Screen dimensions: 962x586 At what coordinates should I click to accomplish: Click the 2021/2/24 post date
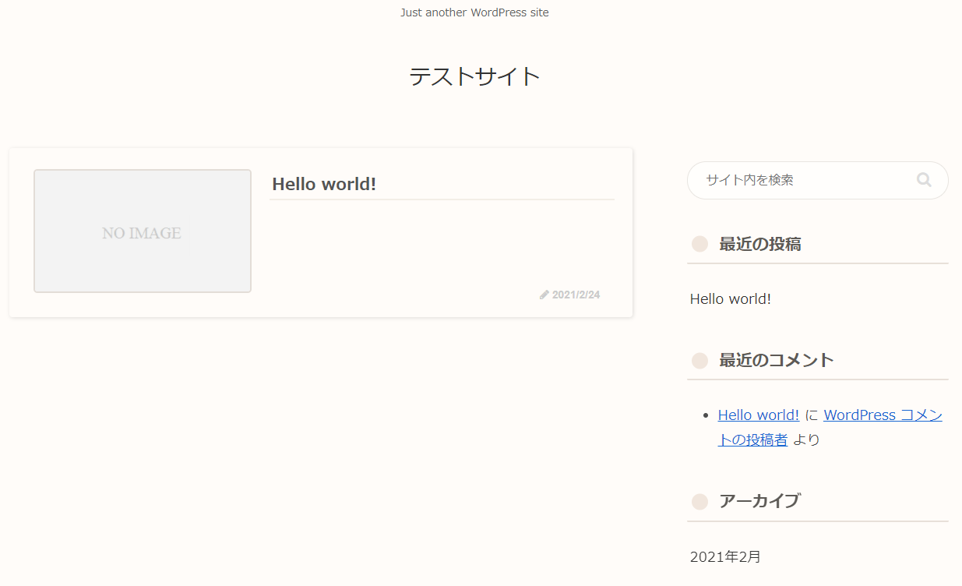[x=576, y=295]
